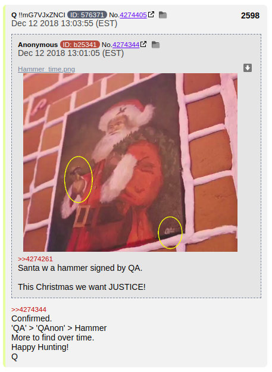Click the circled hammer in the painting

click(x=78, y=179)
